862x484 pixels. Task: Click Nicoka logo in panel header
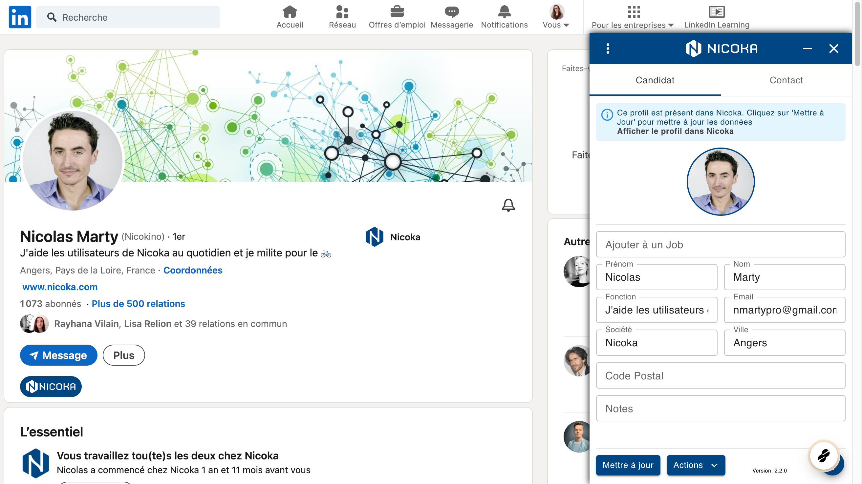pos(721,49)
